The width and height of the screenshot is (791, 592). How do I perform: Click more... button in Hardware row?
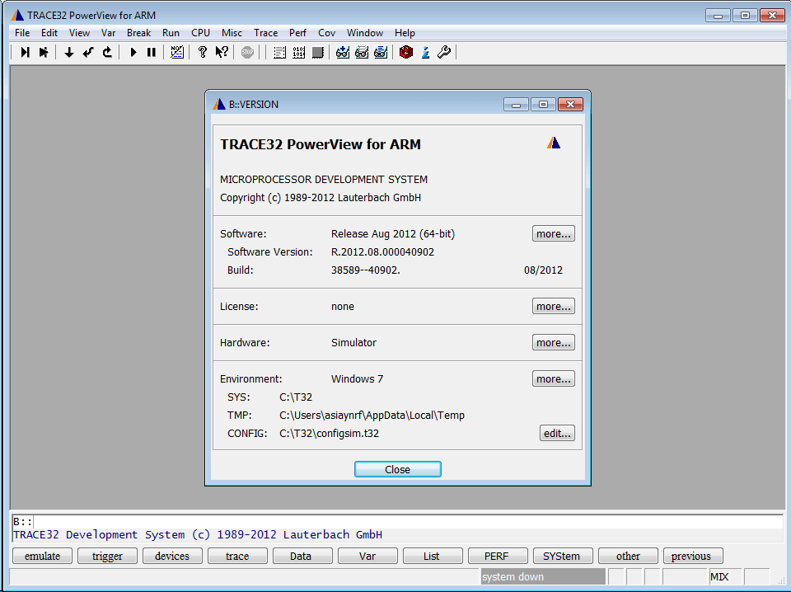[554, 343]
